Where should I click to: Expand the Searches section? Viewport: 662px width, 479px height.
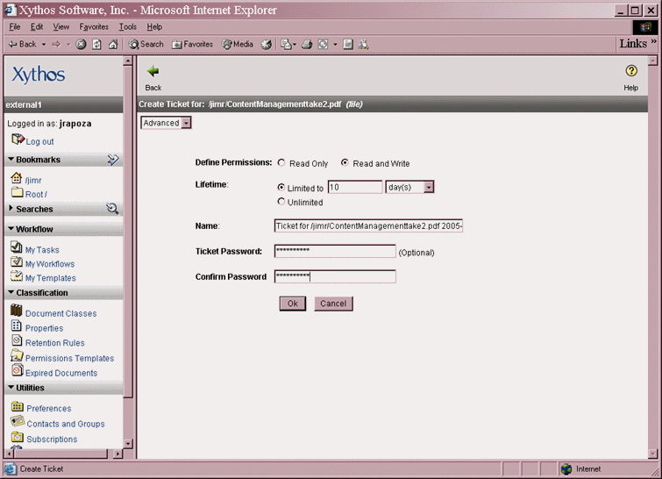tap(11, 208)
